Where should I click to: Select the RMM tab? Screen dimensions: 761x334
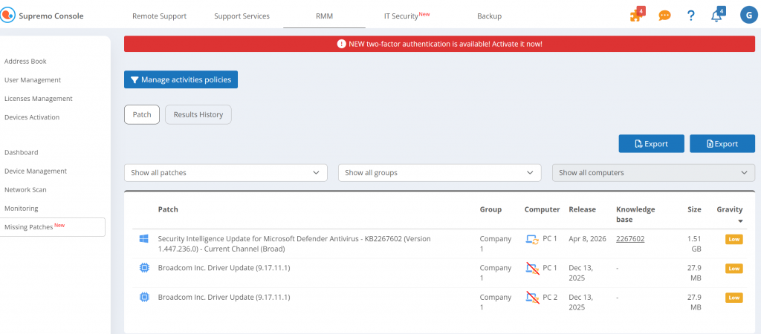pos(324,16)
